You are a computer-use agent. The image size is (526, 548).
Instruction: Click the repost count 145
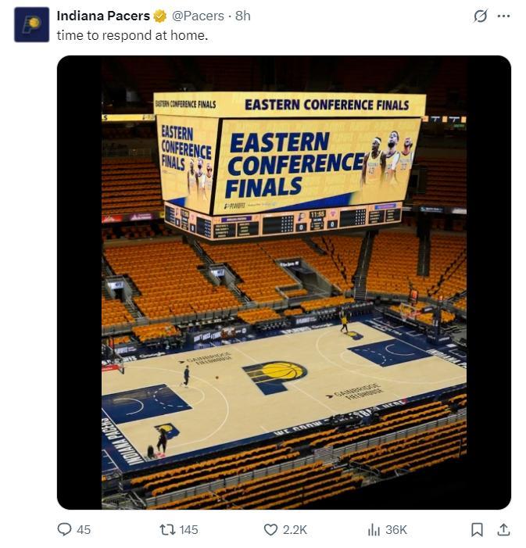pyautogui.click(x=188, y=529)
